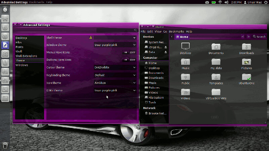This screenshot has width=269, height=151.
Task: Open the GTK+ theme dropdown
Action: [x=115, y=90]
